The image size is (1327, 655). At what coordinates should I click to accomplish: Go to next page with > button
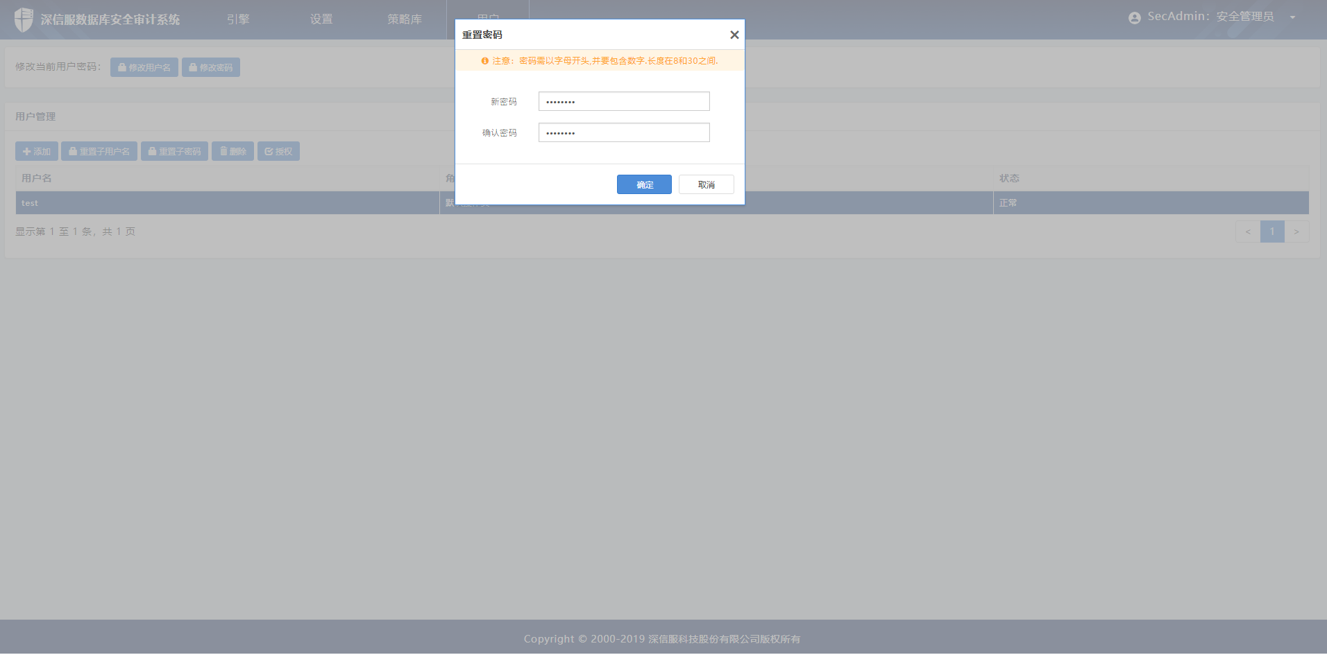[1296, 232]
